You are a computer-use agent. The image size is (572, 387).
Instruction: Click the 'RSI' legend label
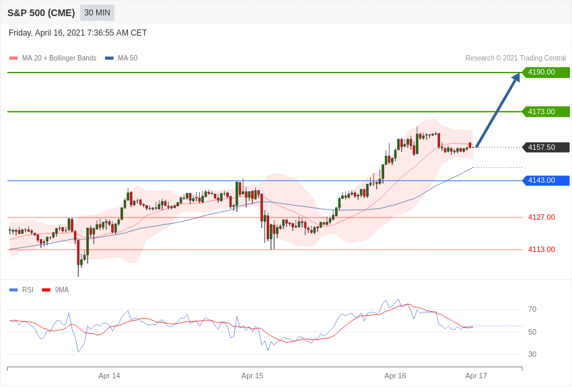point(28,290)
